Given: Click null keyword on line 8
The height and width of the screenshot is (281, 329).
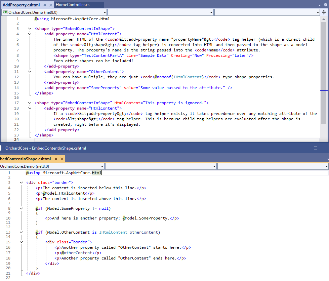Looking at the screenshot, I should (104, 208).
